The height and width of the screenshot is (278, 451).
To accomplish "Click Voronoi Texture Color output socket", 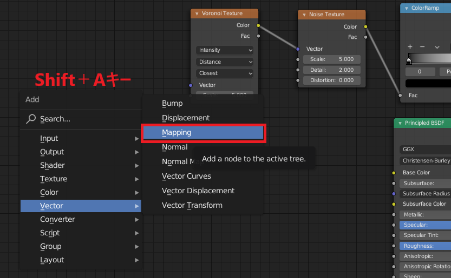I will pyautogui.click(x=258, y=25).
